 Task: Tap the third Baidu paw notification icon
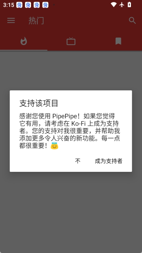coord(37,5)
